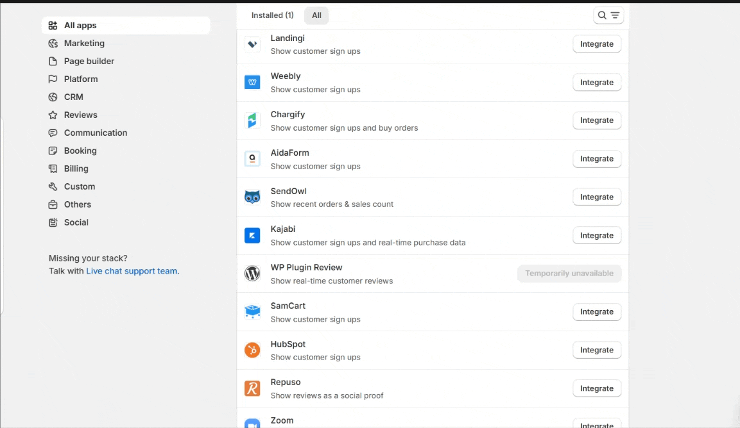Integrate the AidaForm app

click(x=597, y=159)
